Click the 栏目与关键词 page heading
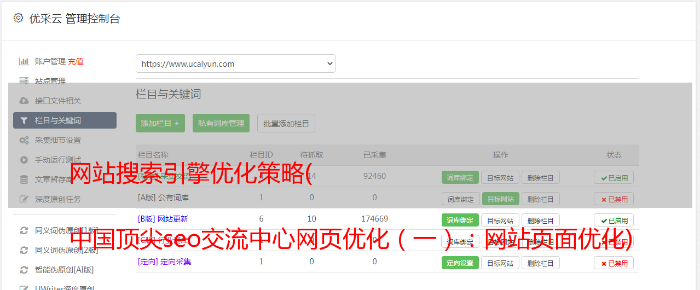This screenshot has width=700, height=290. (169, 94)
